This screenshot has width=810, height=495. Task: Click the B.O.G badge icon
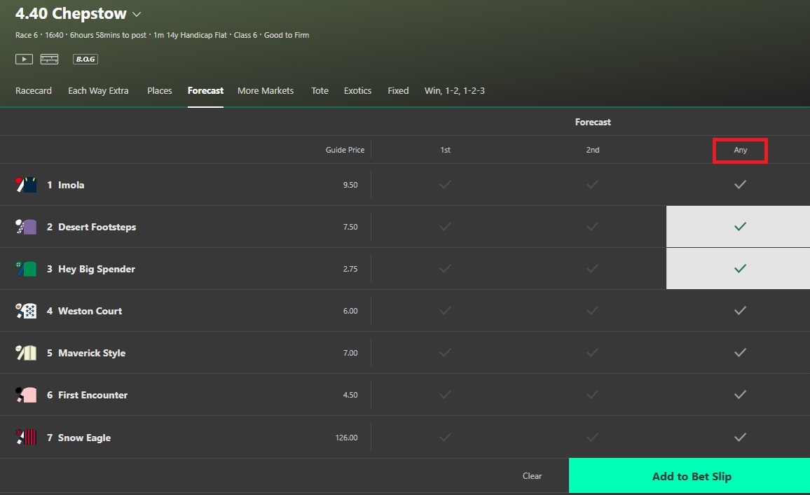tap(85, 59)
